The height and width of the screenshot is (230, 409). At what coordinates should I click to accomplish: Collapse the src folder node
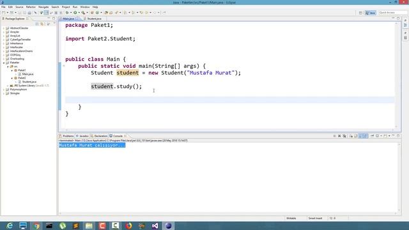coord(8,66)
